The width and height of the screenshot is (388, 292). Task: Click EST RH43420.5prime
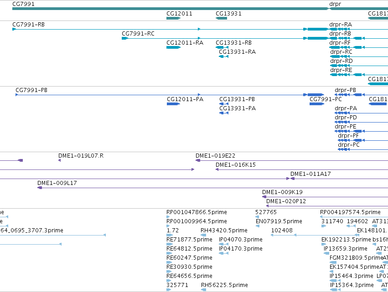[224, 231]
